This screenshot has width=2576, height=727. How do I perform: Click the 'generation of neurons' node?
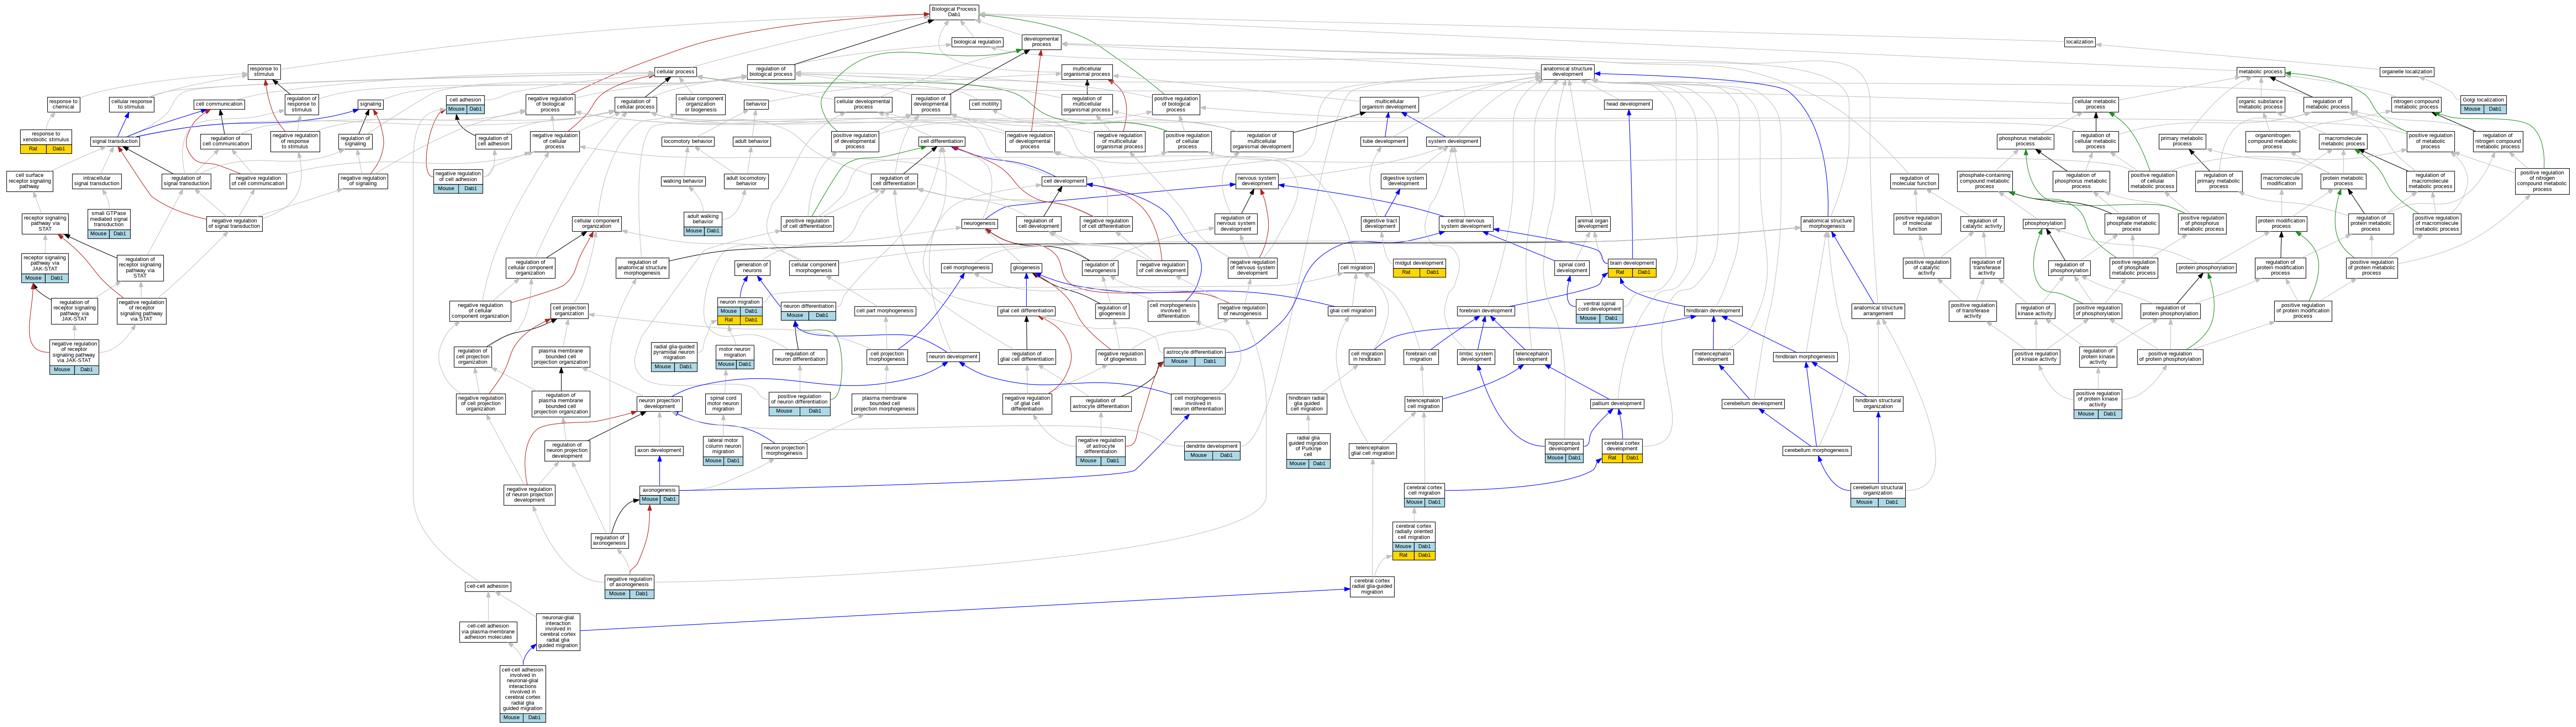pos(752,267)
